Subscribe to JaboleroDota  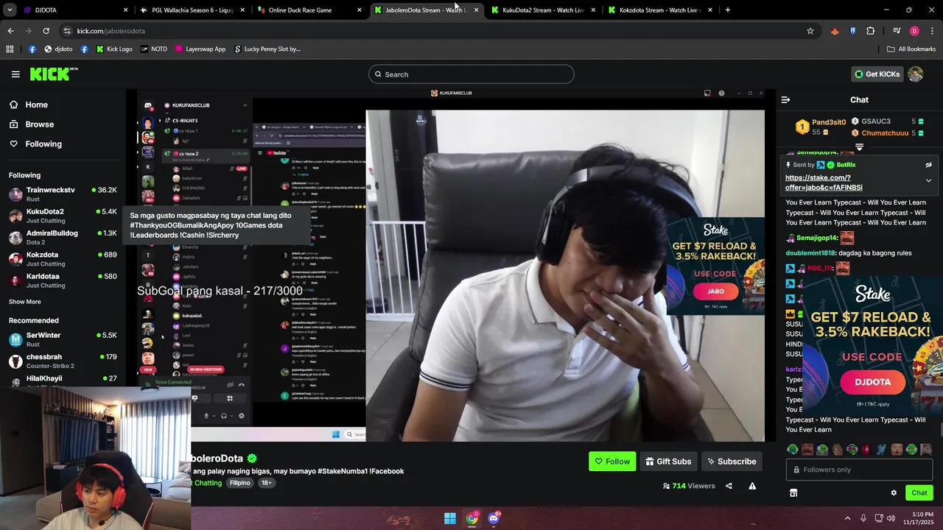(x=732, y=462)
